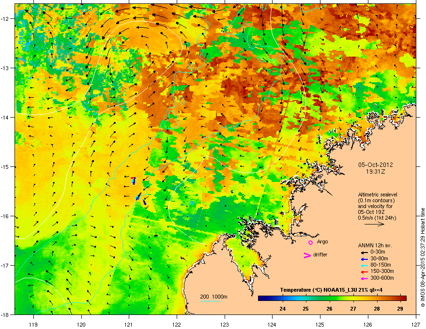Viewport: 426px width, 329px height.
Task: Click the time label 19:31Z
Action: tap(376, 172)
